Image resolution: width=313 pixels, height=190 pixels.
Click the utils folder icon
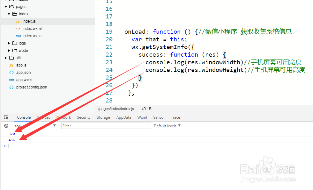tap(11, 58)
